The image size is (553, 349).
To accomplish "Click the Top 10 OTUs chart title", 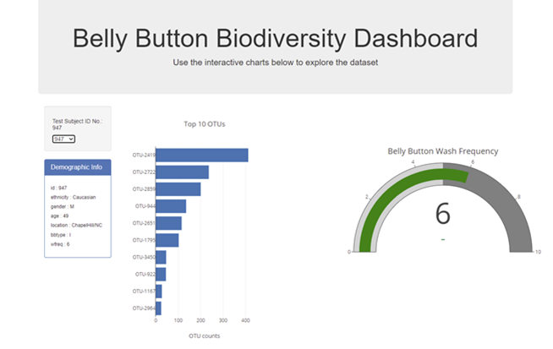I will 204,124.
